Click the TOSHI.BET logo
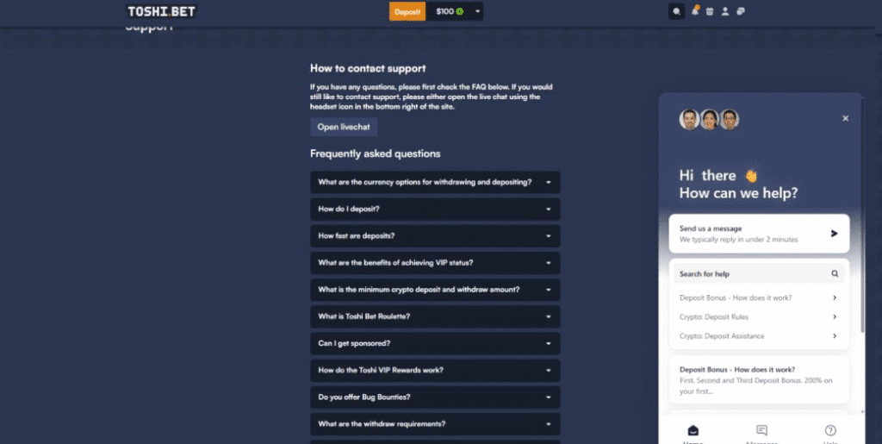Viewport: 882px width, 444px height. tap(161, 12)
